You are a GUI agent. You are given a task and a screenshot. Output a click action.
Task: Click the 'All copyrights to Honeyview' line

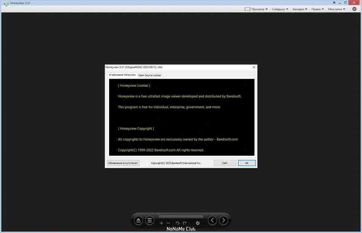(178, 139)
